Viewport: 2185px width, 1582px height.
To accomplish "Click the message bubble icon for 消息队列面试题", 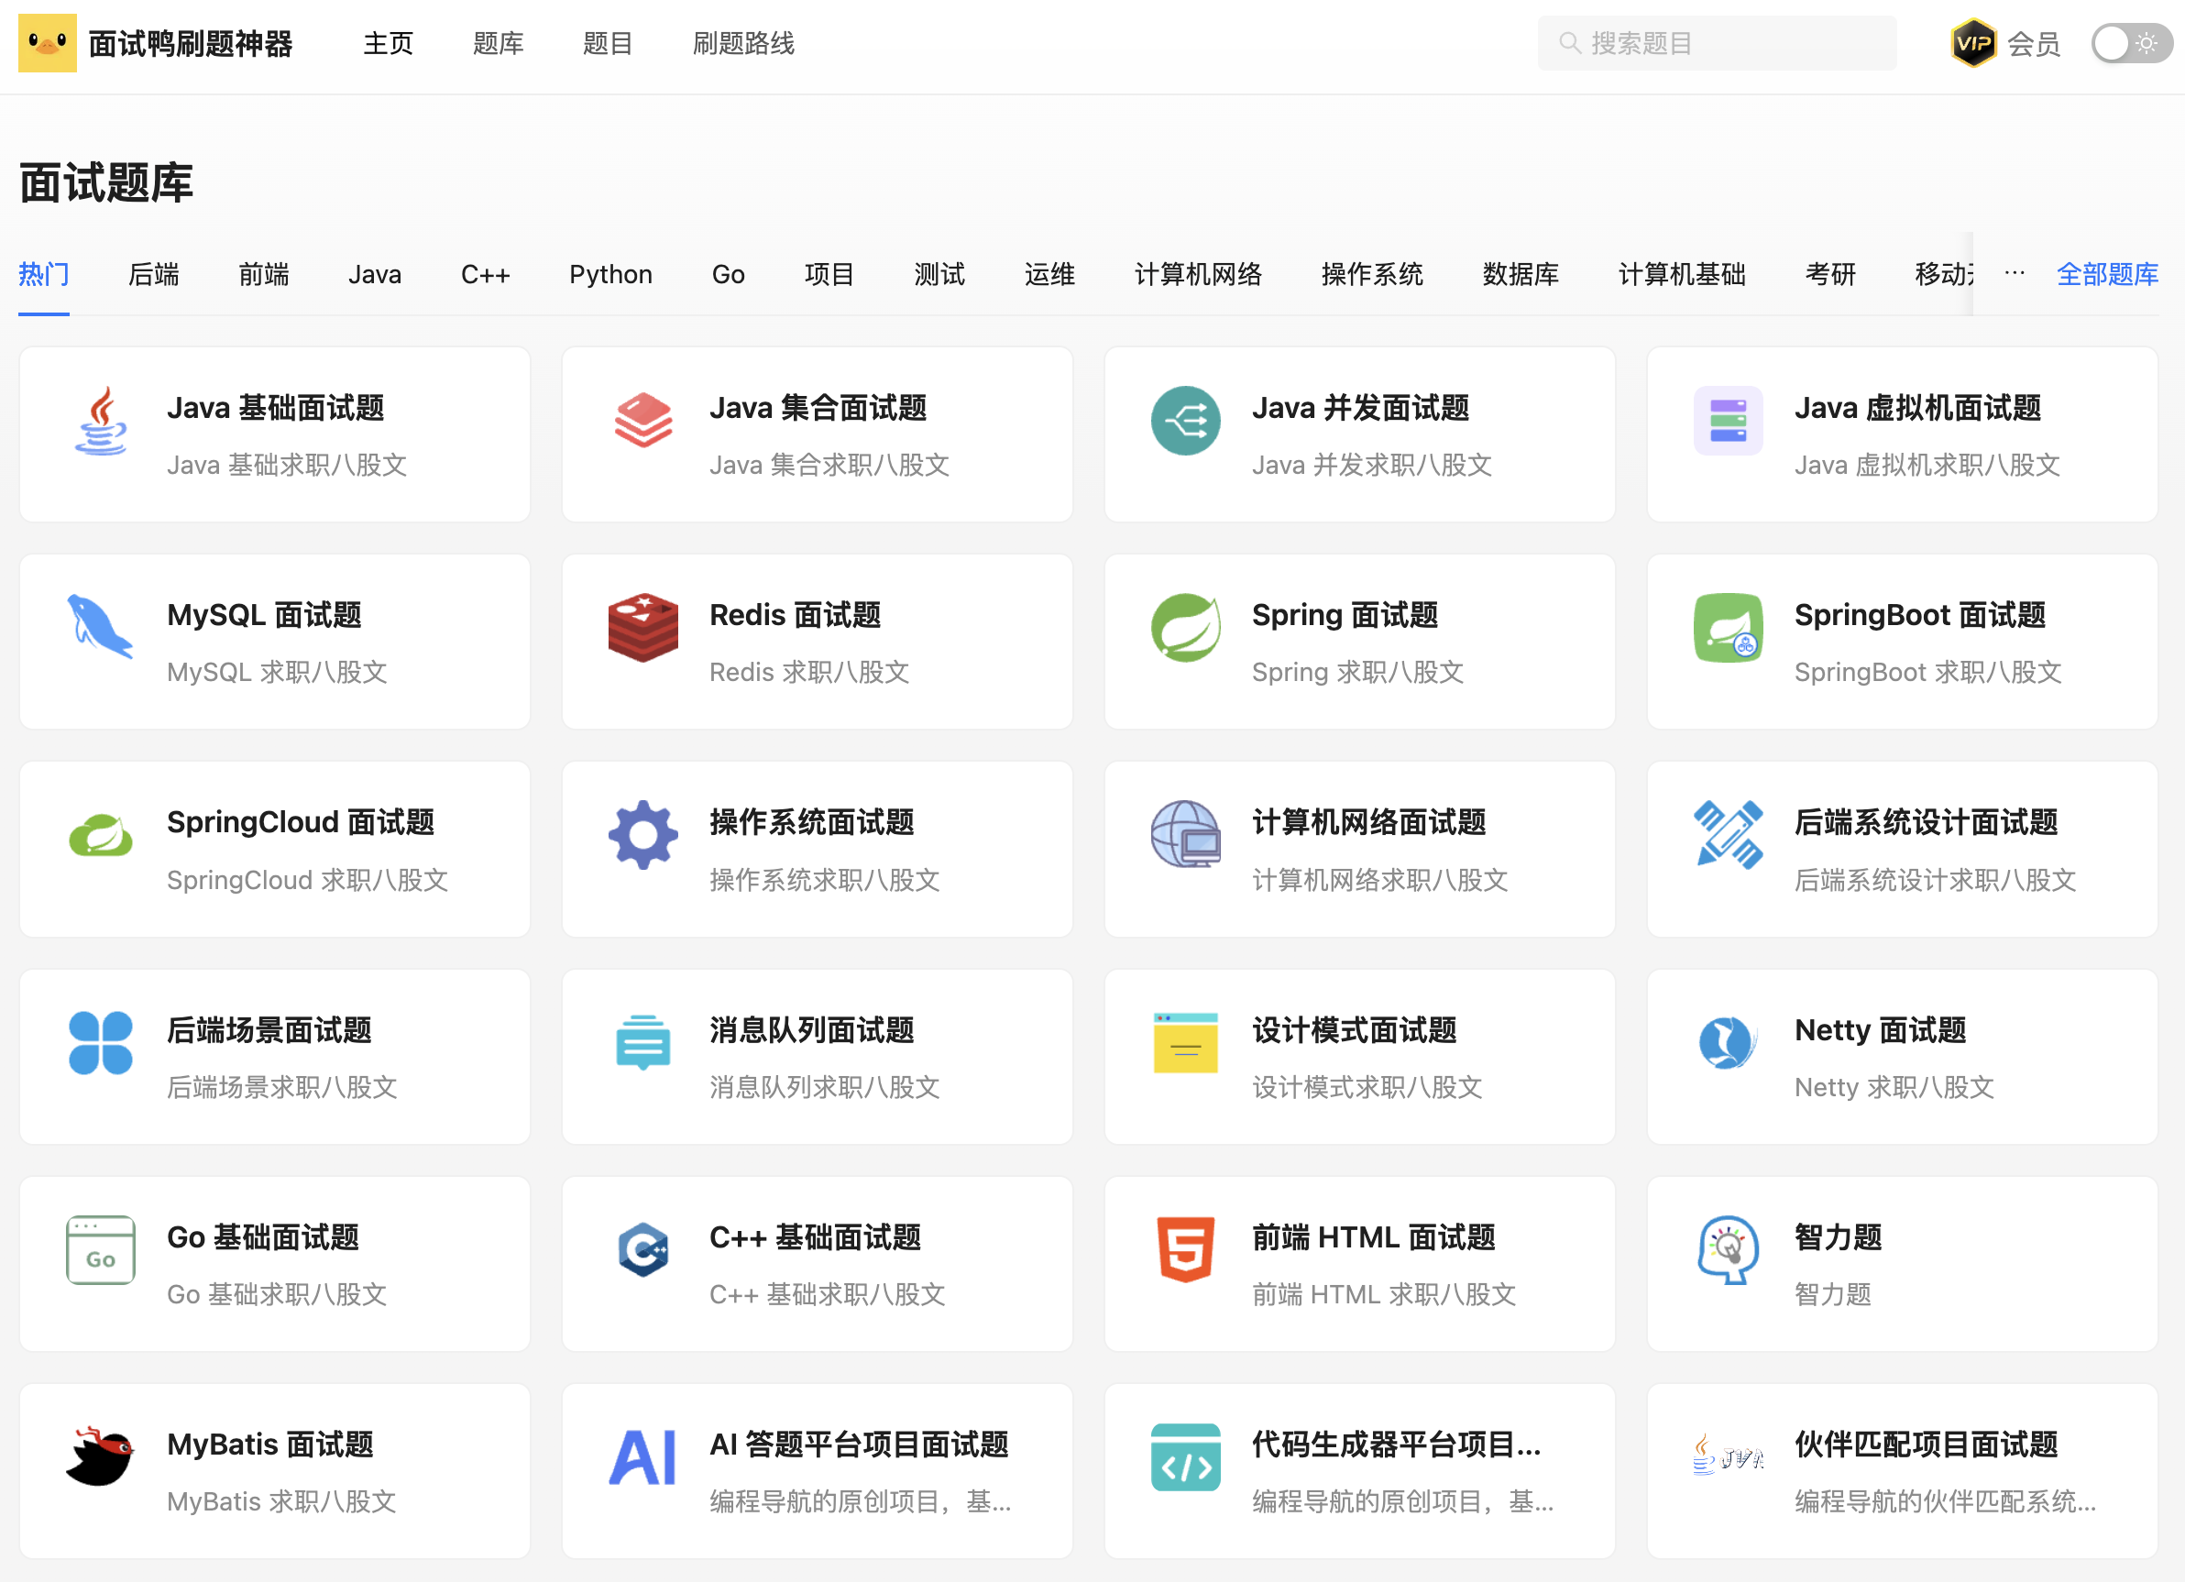I will [643, 1043].
